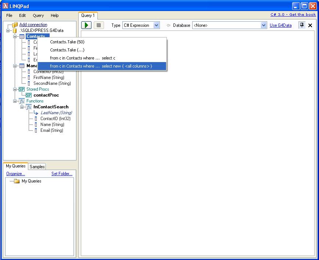Open the 'C# 3.0 - Get the book' link

(x=293, y=14)
